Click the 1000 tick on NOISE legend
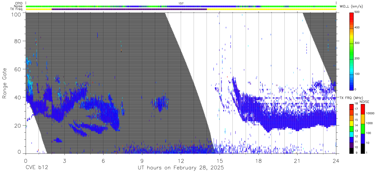Image resolution: width=378 pixels, height=174 pixels. pos(370,123)
